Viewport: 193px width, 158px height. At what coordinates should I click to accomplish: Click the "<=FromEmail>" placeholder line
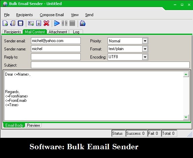click(x=16, y=101)
